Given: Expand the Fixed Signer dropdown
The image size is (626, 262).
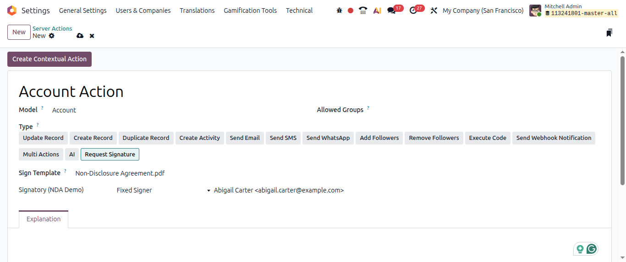Looking at the screenshot, I should (164, 190).
